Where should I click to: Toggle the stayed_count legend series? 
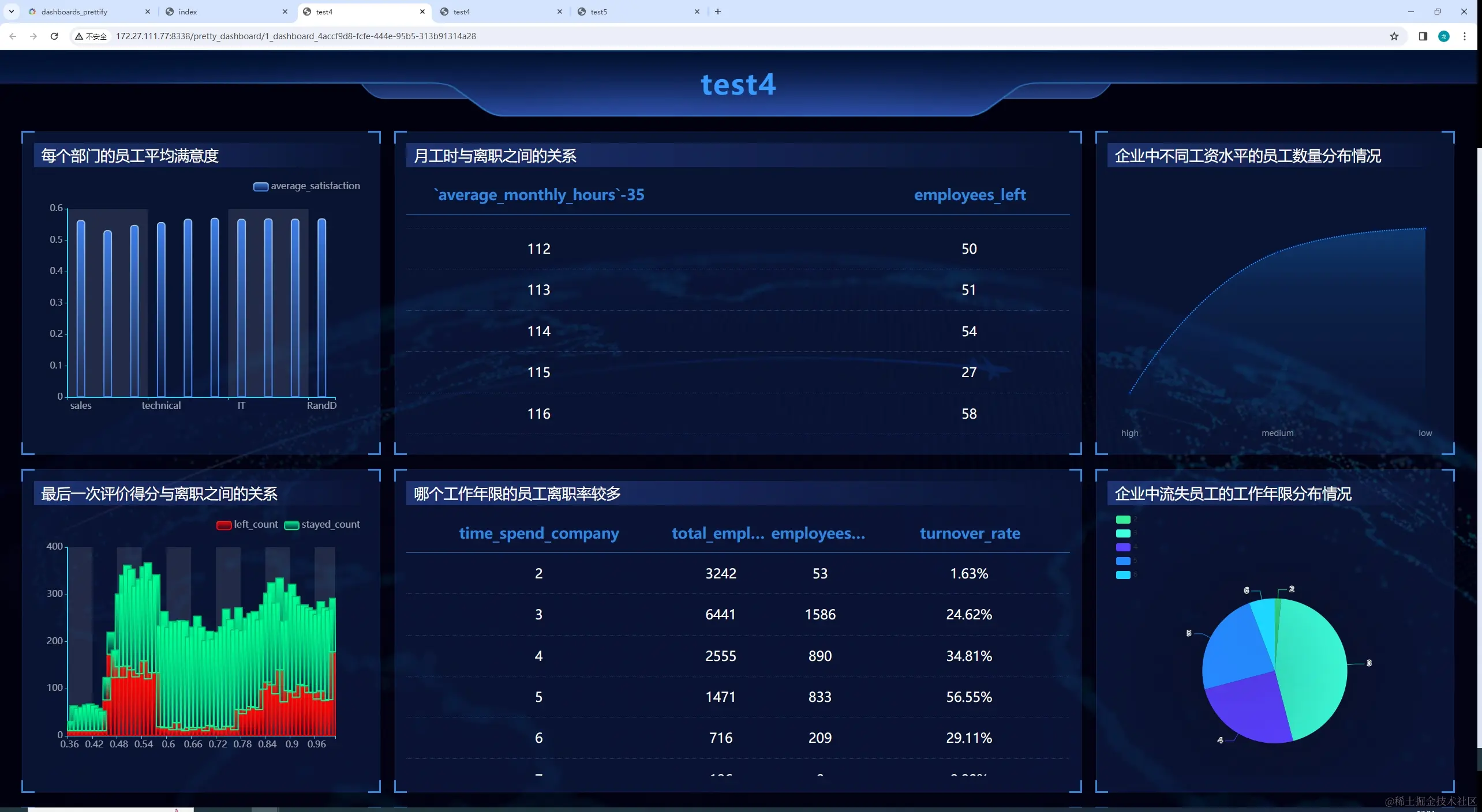coord(291,525)
